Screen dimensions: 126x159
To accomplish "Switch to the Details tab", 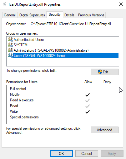I will tap(69, 15).
